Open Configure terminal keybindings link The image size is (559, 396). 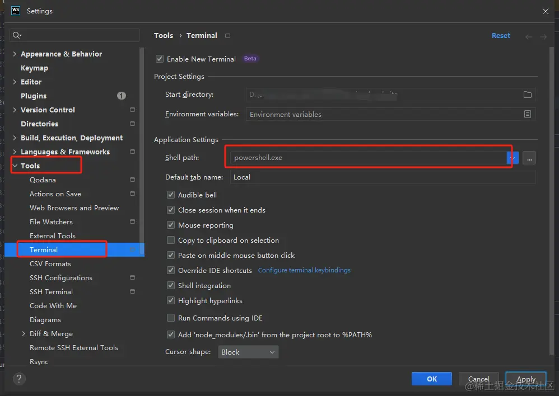pos(304,270)
